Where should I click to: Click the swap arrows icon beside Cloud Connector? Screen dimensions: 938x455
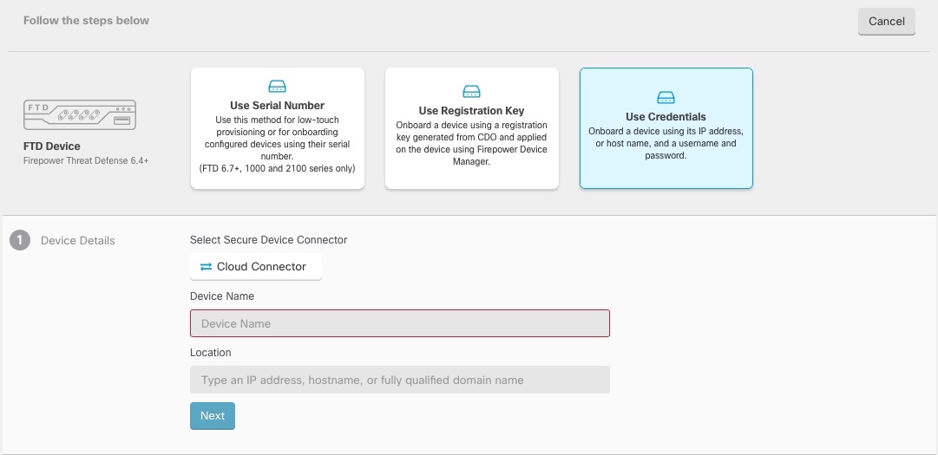point(206,267)
